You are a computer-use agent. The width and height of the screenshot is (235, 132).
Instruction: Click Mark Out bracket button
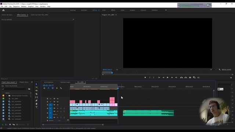coord(153,77)
